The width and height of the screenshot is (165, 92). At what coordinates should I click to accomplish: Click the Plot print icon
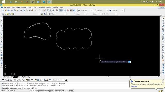[12, 10]
